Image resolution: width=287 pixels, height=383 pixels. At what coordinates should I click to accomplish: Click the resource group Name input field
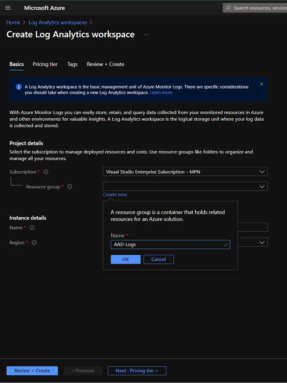point(166,244)
